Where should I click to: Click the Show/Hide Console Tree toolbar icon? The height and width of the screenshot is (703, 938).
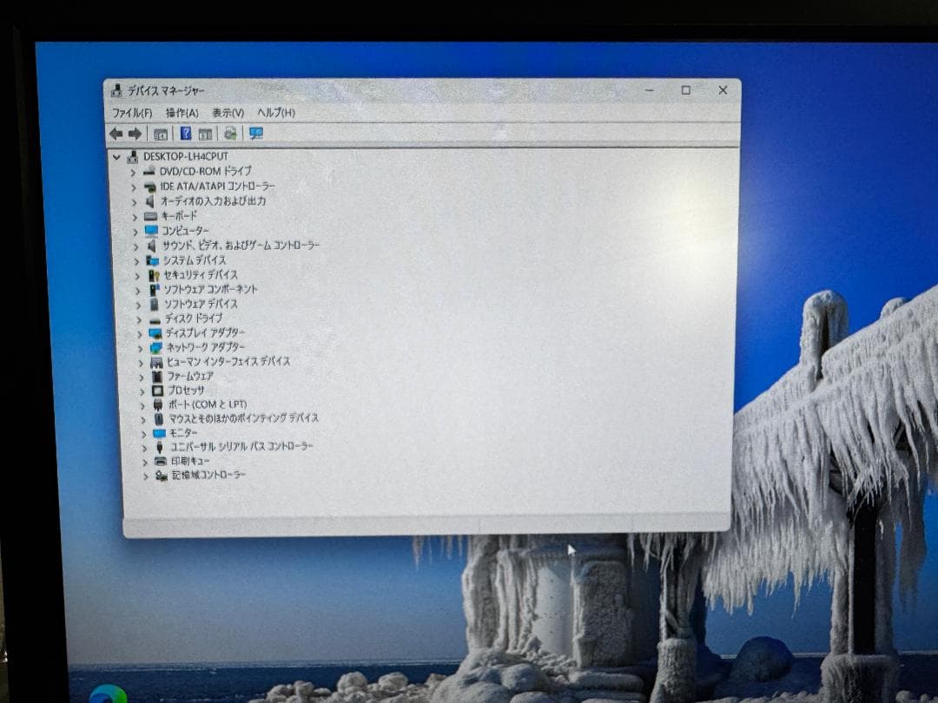(160, 133)
